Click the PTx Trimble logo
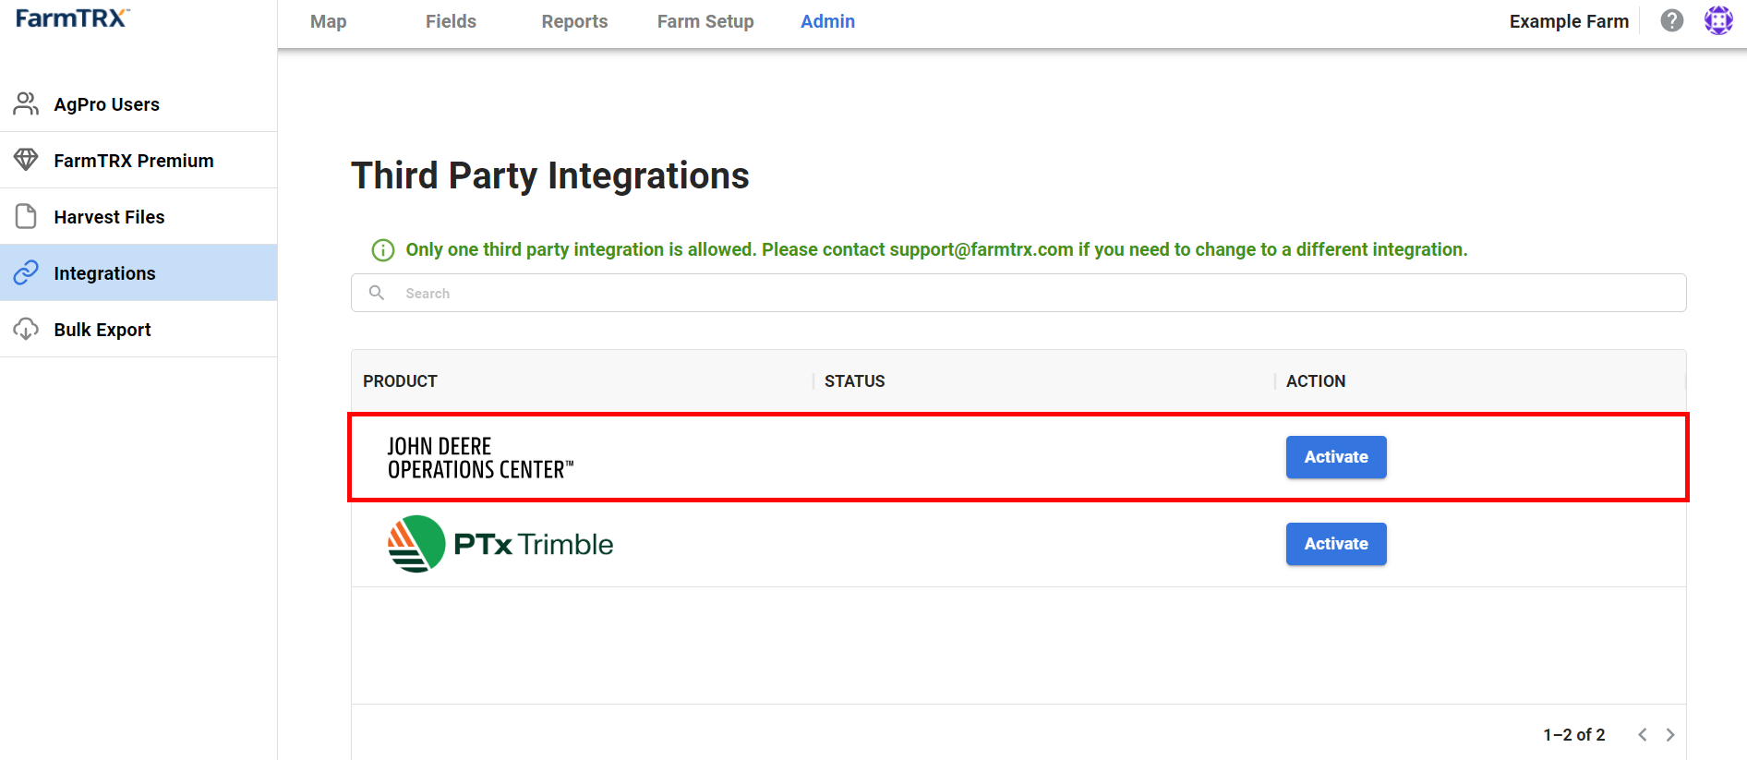The width and height of the screenshot is (1747, 760). pyautogui.click(x=500, y=544)
